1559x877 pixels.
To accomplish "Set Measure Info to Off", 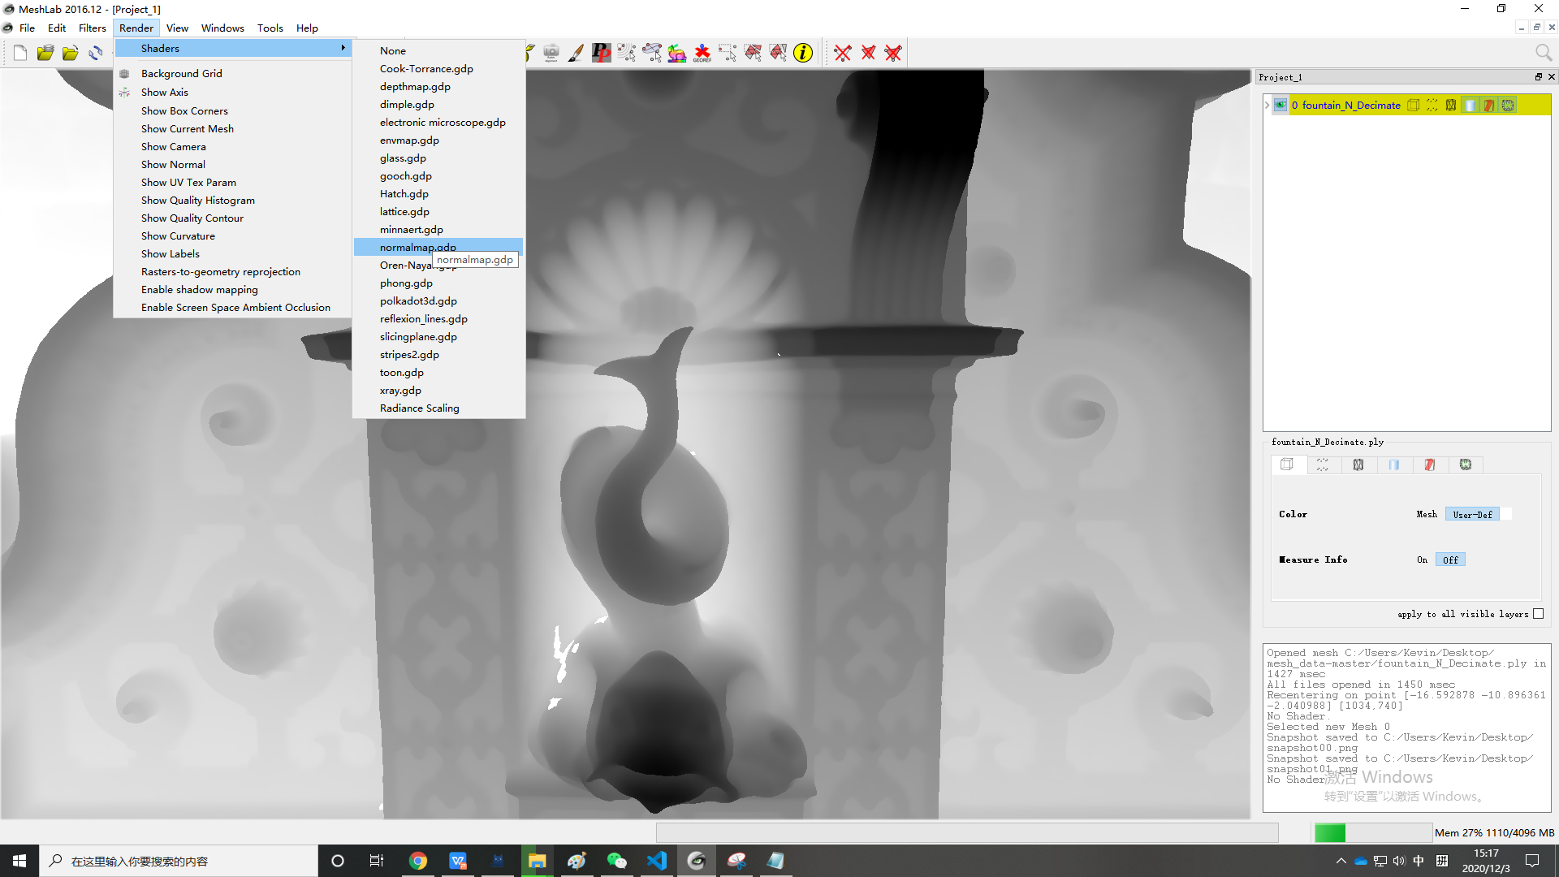I will pyautogui.click(x=1450, y=559).
